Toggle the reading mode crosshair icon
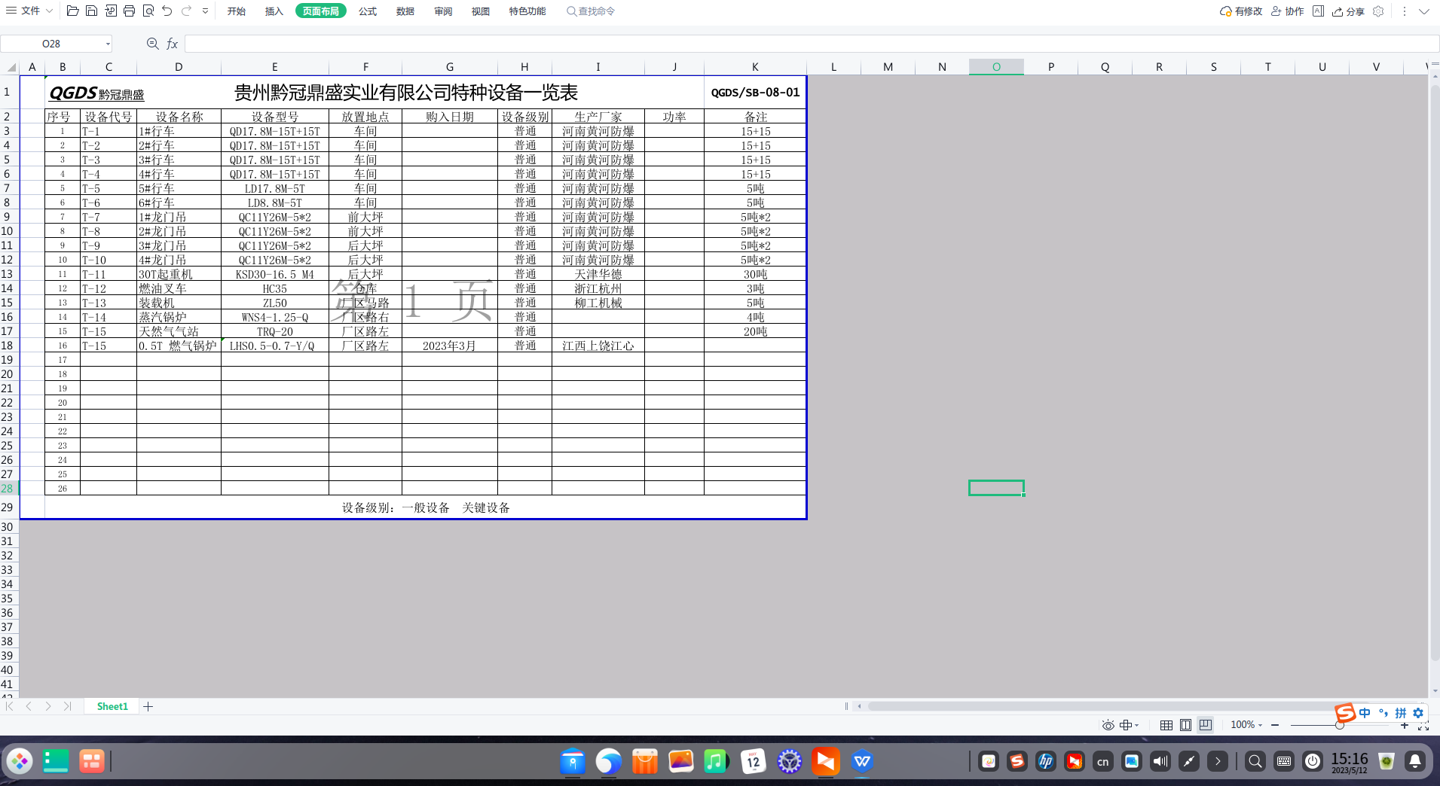Viewport: 1440px width, 786px height. 1124,724
